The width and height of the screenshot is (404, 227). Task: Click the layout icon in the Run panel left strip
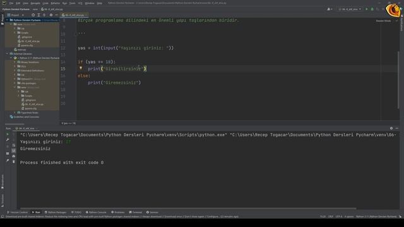click(x=8, y=153)
